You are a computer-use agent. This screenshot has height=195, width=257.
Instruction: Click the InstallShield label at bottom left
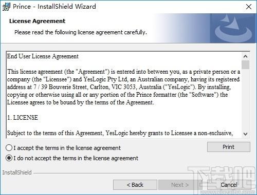click(x=17, y=172)
